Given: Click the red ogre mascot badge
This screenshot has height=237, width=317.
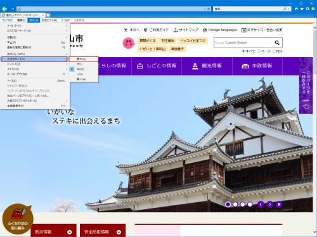Looking at the screenshot, I should point(18,219).
